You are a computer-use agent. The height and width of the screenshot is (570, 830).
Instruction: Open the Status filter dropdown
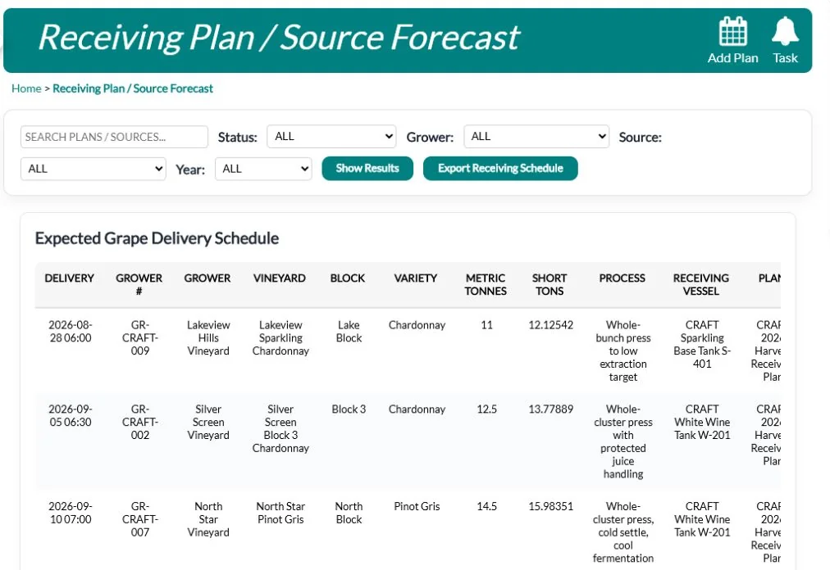(x=331, y=137)
